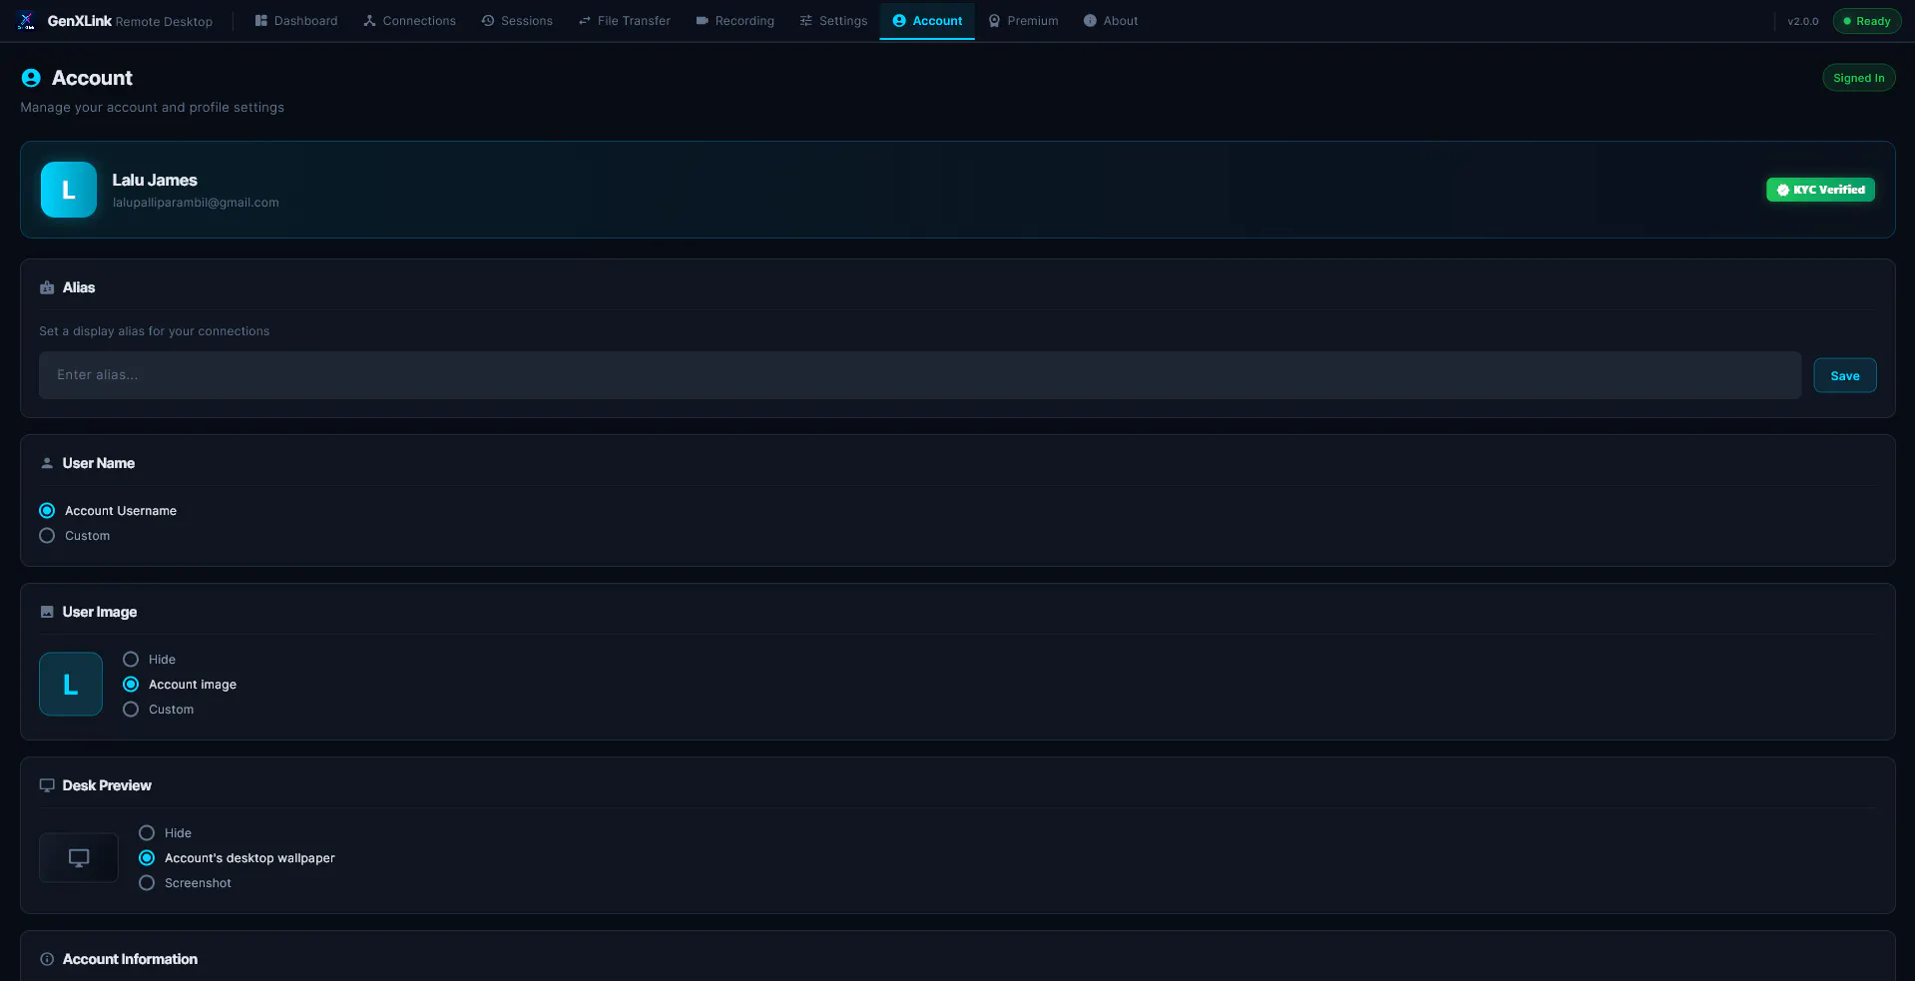Click the Ready status indicator

click(1866, 21)
